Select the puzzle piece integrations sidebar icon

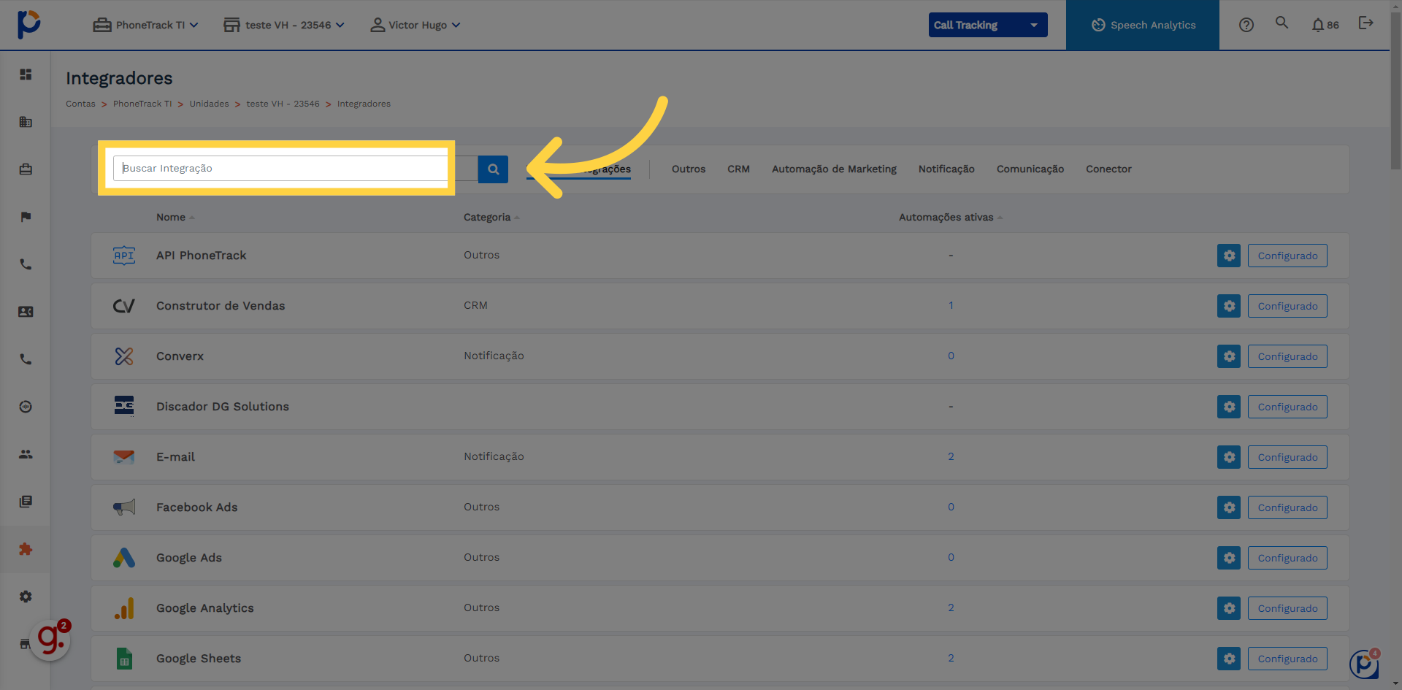26,549
